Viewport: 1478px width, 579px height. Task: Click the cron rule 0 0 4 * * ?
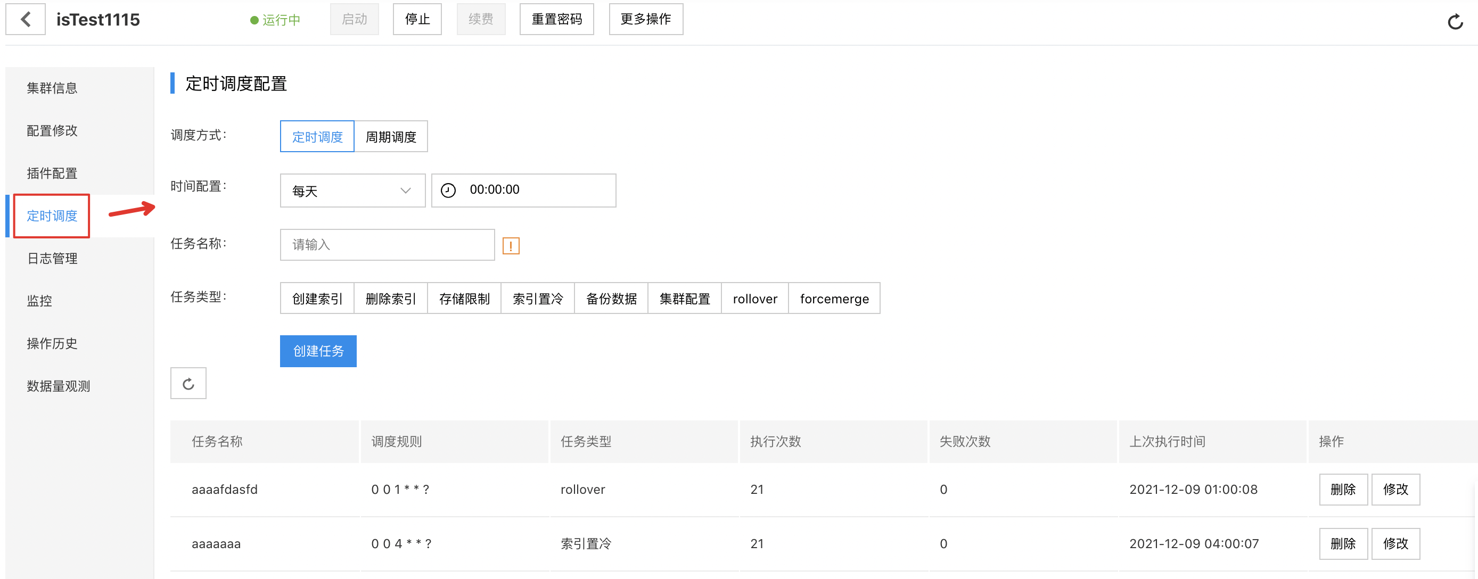401,543
